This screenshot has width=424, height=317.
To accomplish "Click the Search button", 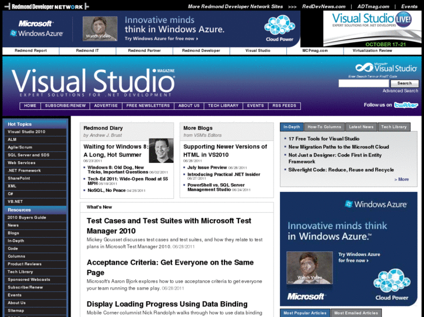I will (405, 83).
